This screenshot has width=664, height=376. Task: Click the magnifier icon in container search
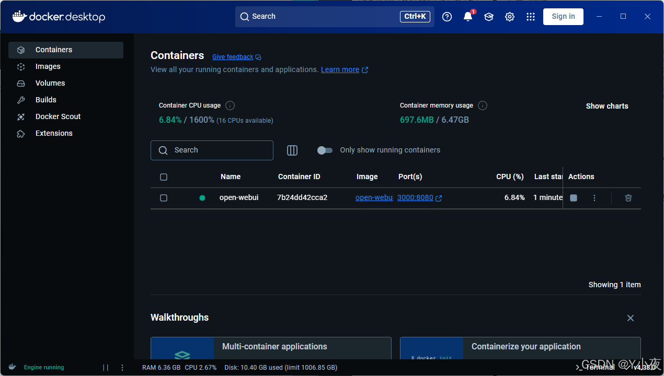pos(163,150)
